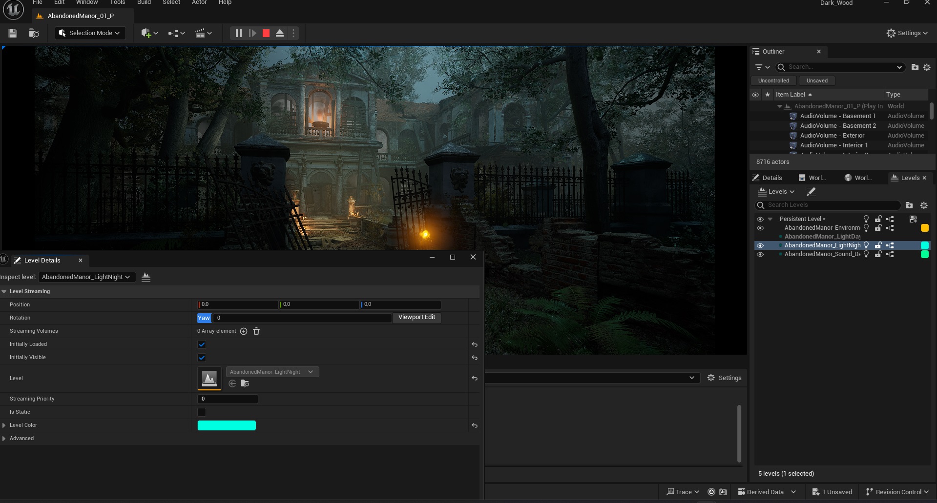Select the AbandonedManor_01_P level tab
937x503 pixels.
[x=81, y=16]
